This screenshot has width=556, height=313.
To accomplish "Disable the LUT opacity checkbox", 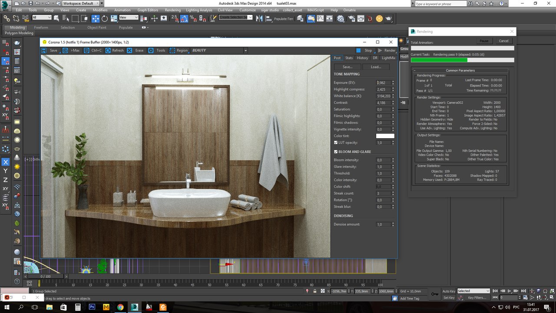I will pos(336,143).
